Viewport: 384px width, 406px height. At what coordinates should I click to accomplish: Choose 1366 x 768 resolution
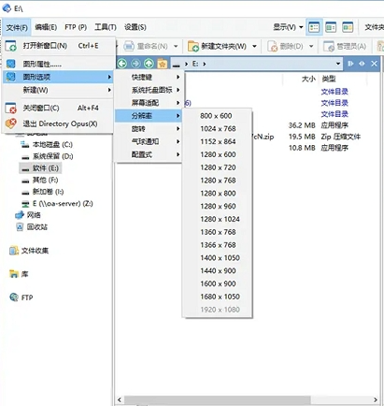217,245
